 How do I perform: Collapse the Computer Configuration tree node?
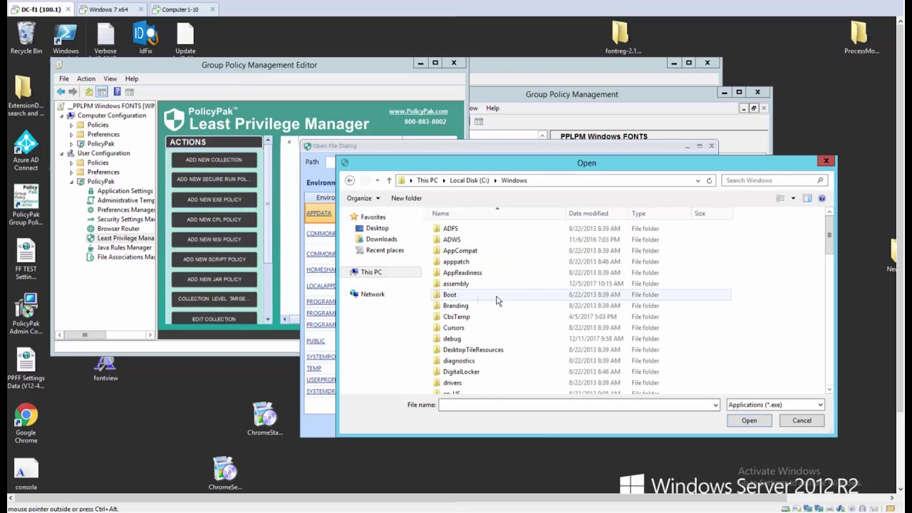[62, 115]
